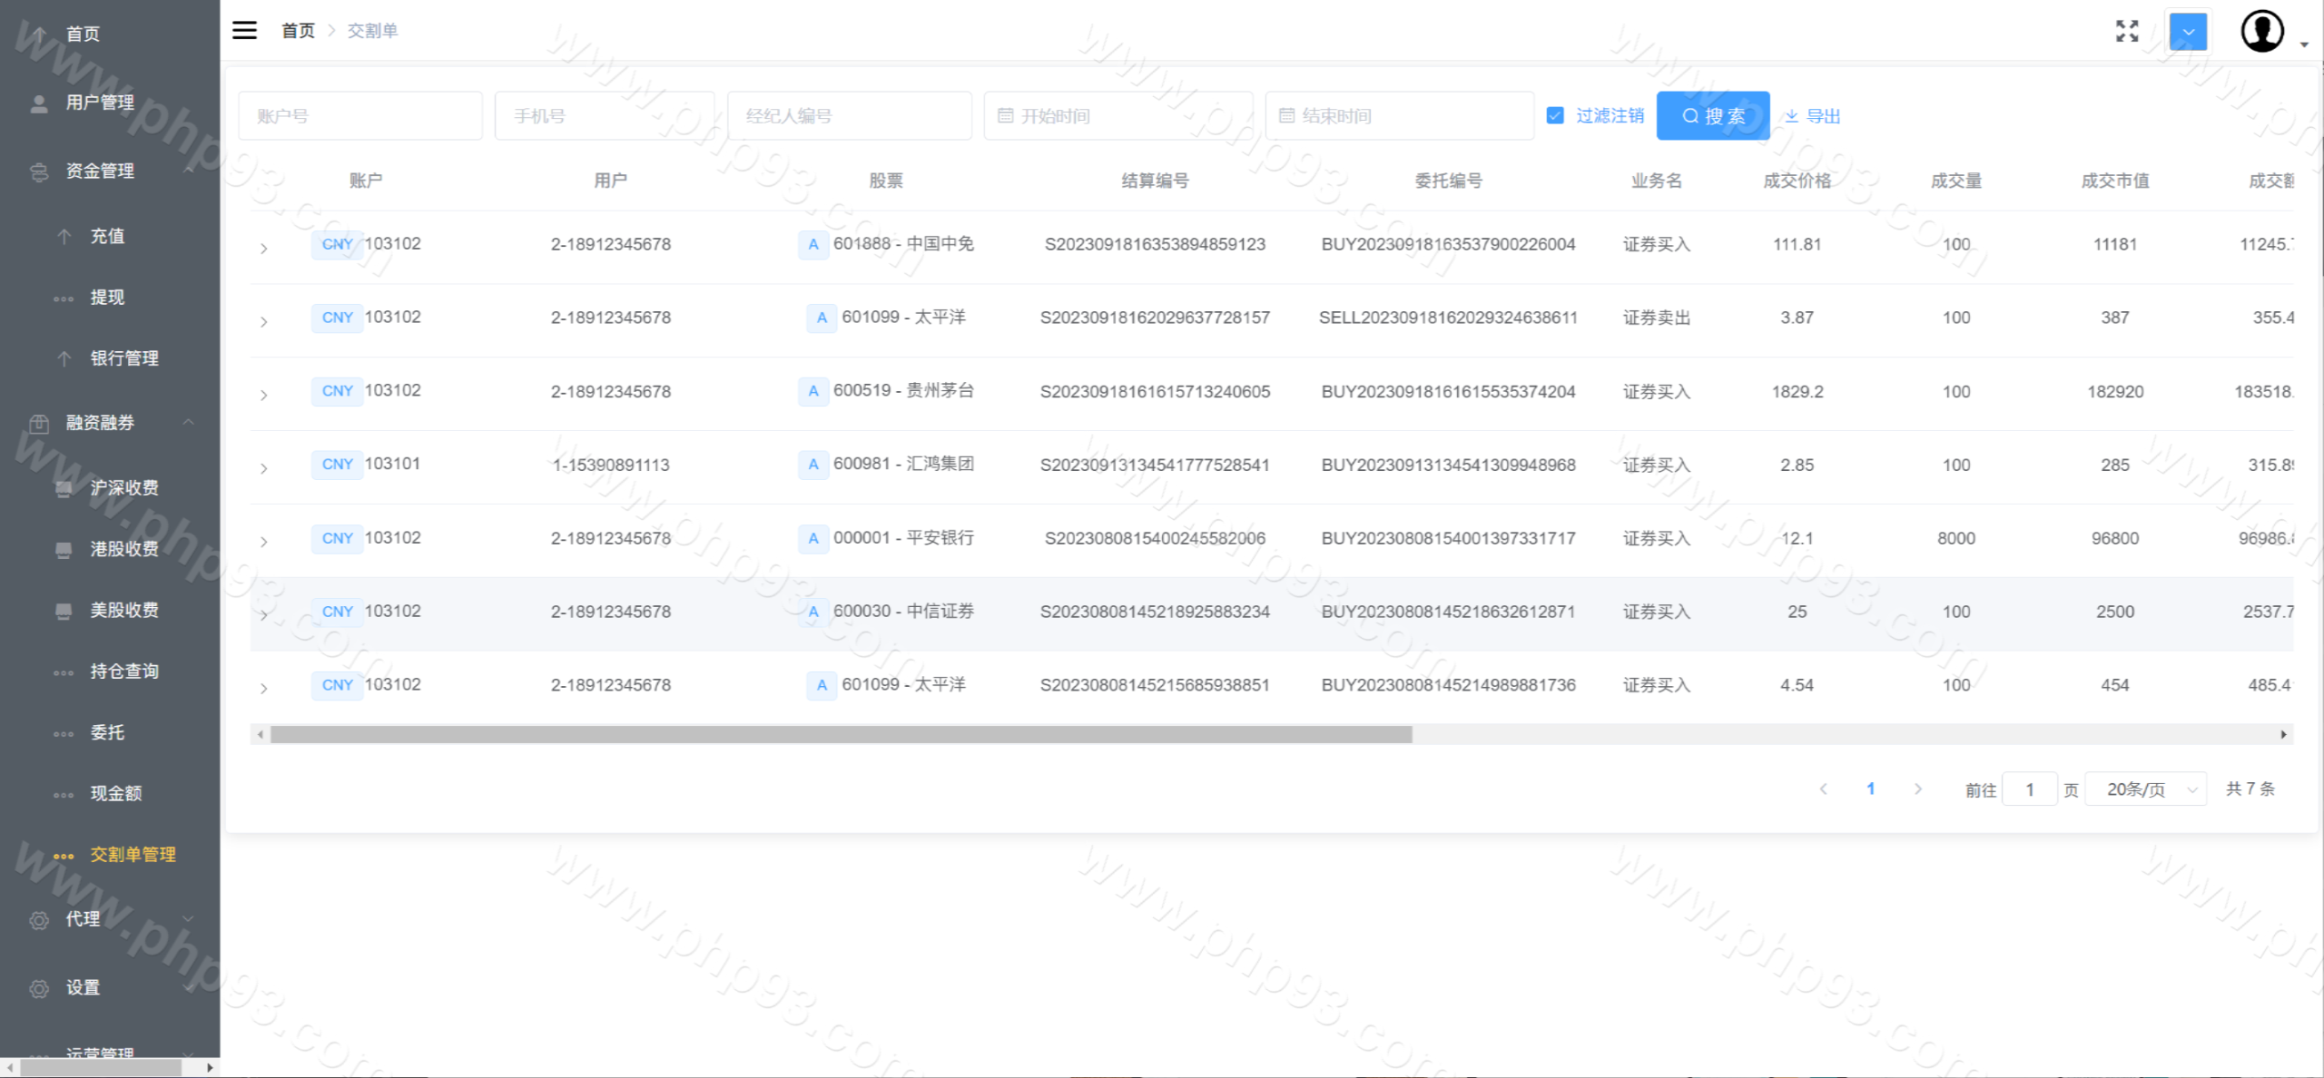Open 持仓查询 in the sidebar
2324x1078 pixels.
click(124, 671)
